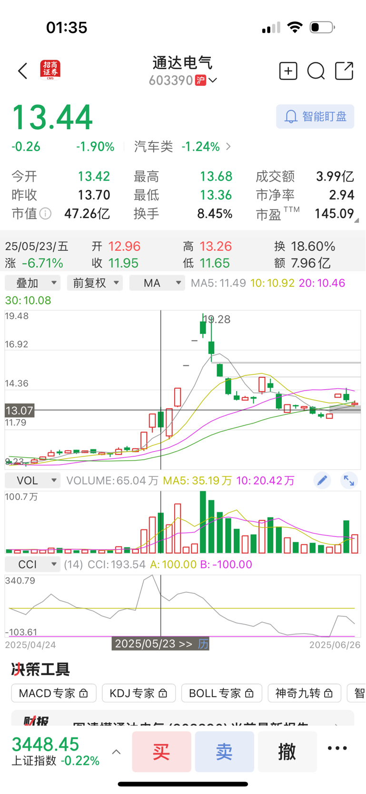Tap the 通达电气 stock title
Viewport: 366px width, 794px height.
click(x=183, y=62)
